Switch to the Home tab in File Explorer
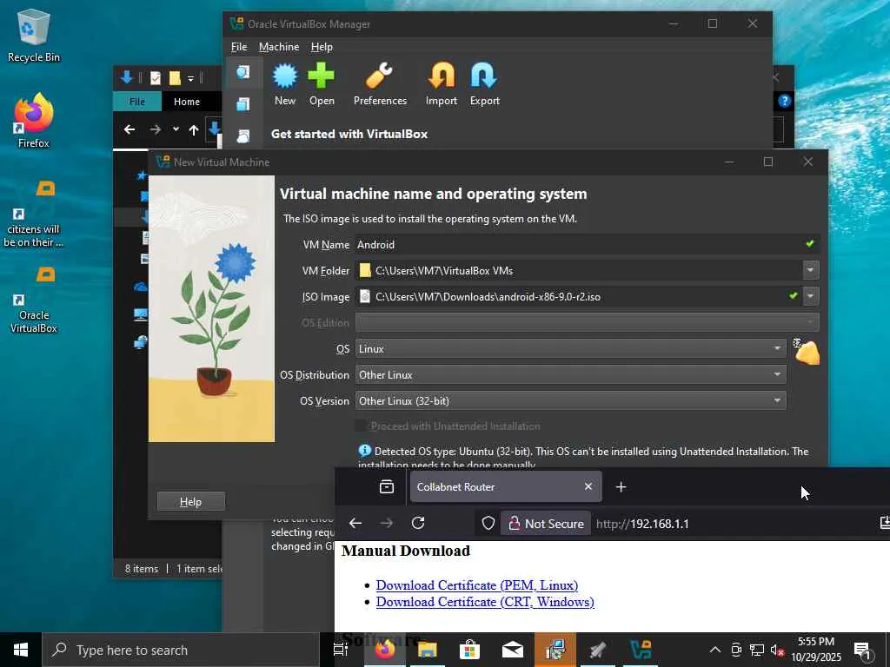890x667 pixels. pos(187,102)
